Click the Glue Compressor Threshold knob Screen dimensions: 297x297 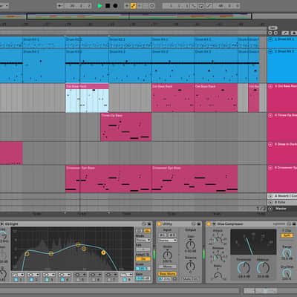244,267
